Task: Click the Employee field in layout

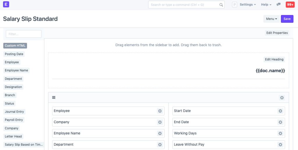Action: 108,111
